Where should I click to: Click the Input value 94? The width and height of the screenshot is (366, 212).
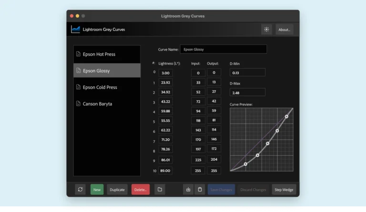(198, 111)
